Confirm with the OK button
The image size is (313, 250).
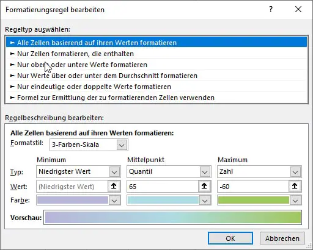point(230,238)
